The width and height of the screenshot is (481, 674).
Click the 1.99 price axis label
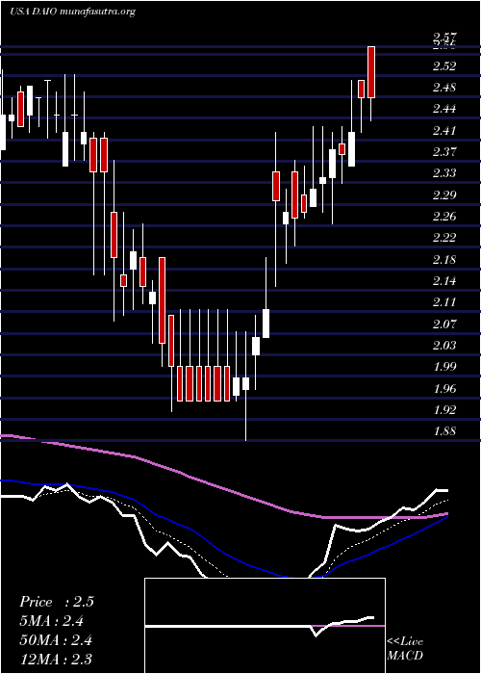(x=444, y=367)
